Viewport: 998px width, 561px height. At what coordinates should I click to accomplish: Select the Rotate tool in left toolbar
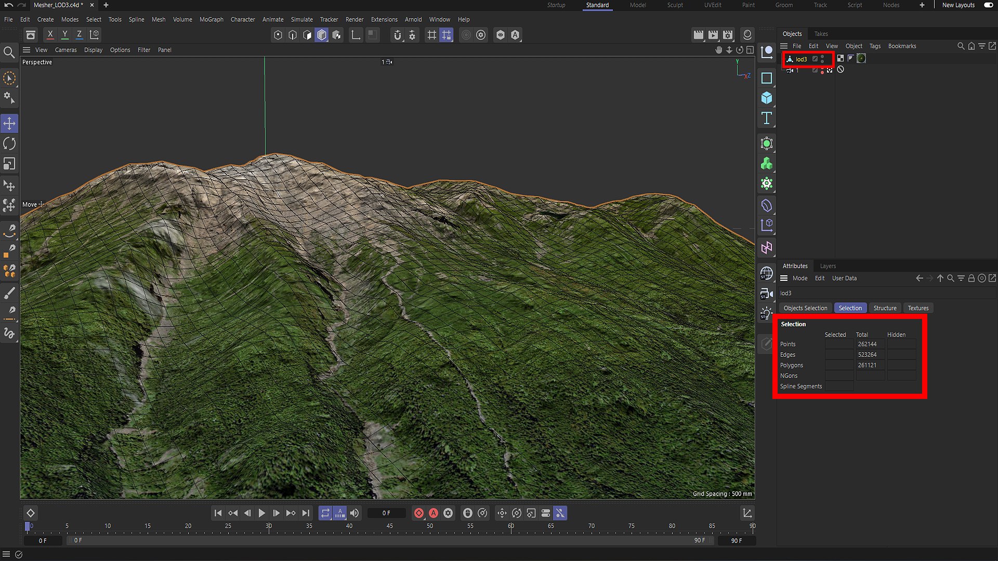(9, 144)
